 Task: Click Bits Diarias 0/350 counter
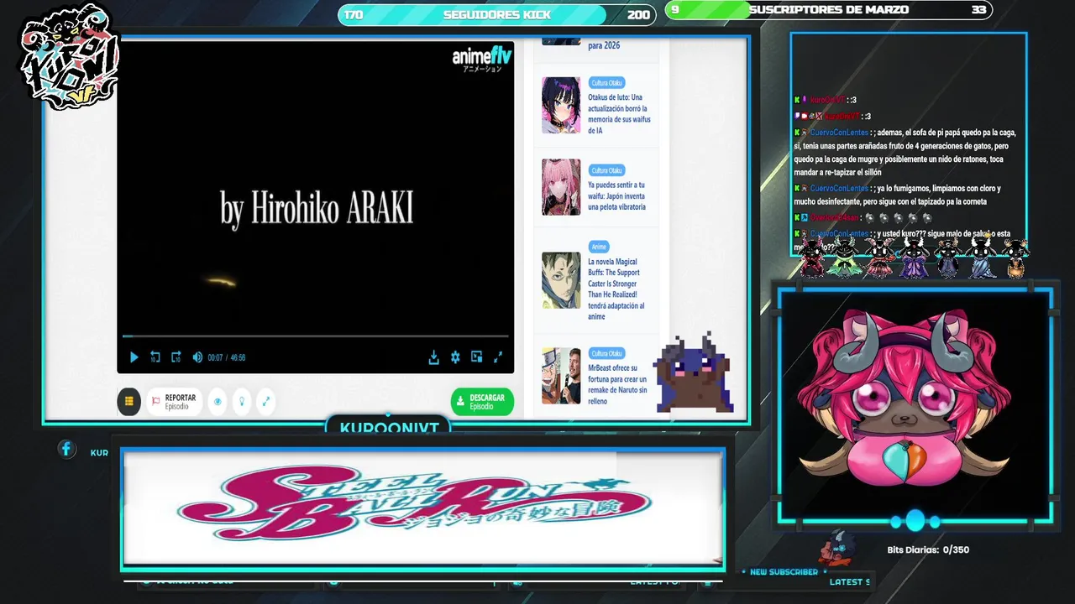928,550
